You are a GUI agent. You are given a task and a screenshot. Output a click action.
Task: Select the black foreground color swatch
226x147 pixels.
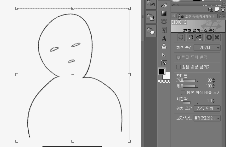(162, 71)
